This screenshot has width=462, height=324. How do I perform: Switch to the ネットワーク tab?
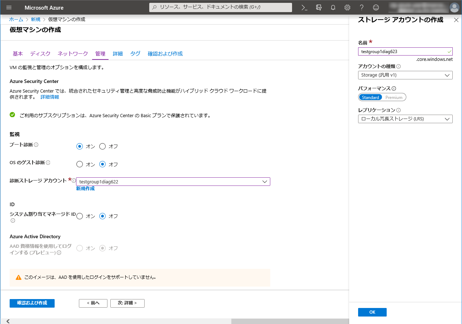click(x=73, y=54)
